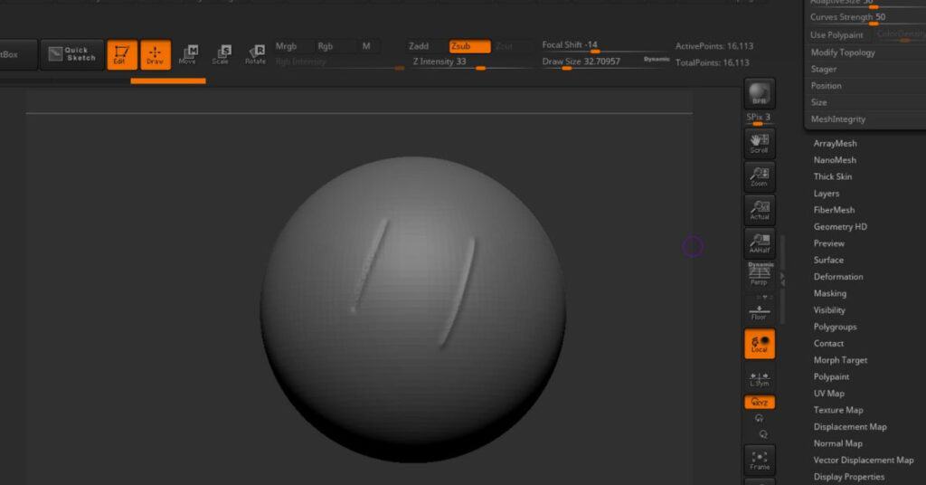Image resolution: width=926 pixels, height=485 pixels.
Task: Adjust the Draw Size slider
Action: [x=591, y=62]
